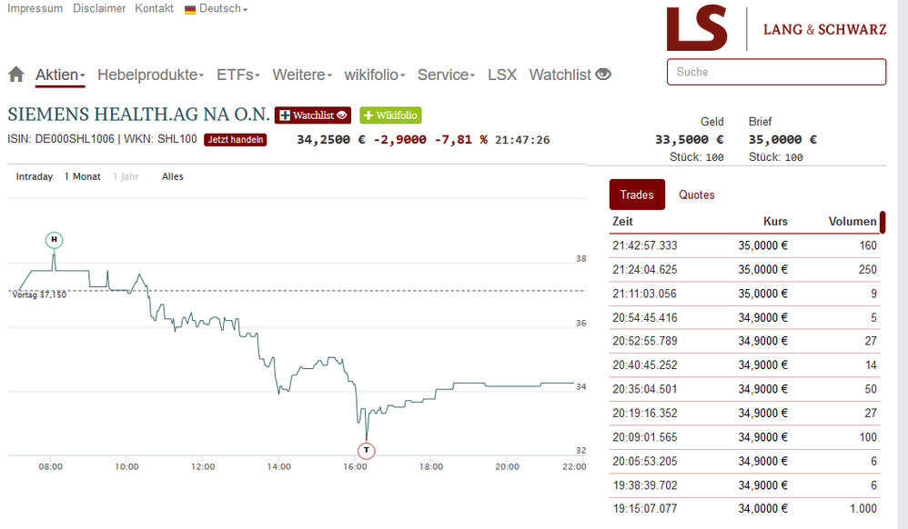Select the 1 Jahr chart range

point(126,176)
